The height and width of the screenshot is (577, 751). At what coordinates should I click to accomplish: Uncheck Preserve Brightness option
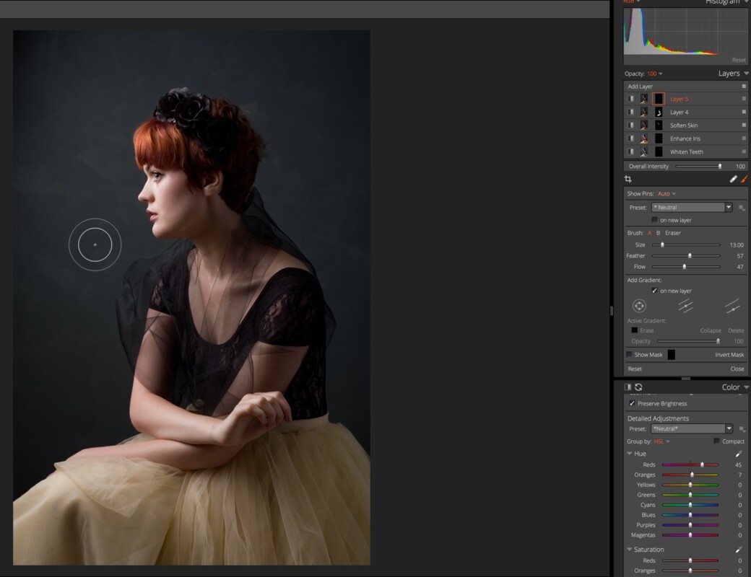633,404
